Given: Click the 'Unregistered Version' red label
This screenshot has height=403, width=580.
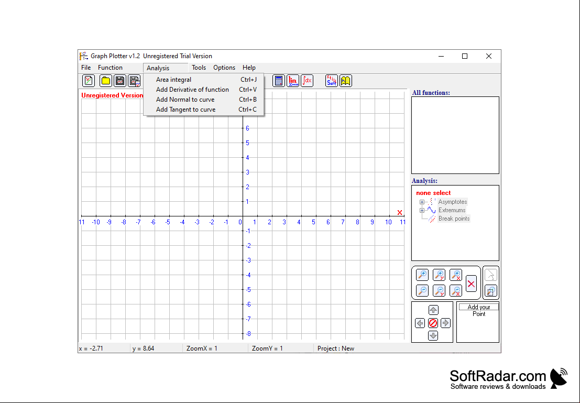Looking at the screenshot, I should click(x=112, y=95).
